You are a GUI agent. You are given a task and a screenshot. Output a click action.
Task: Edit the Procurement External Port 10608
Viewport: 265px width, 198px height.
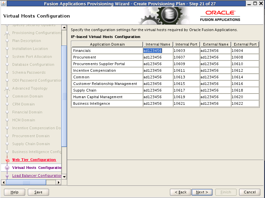click(x=245, y=57)
